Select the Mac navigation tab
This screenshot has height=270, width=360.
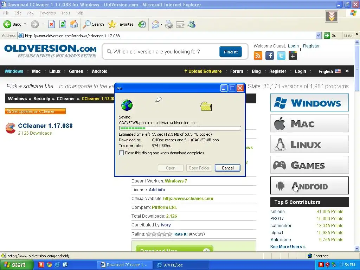click(x=36, y=71)
